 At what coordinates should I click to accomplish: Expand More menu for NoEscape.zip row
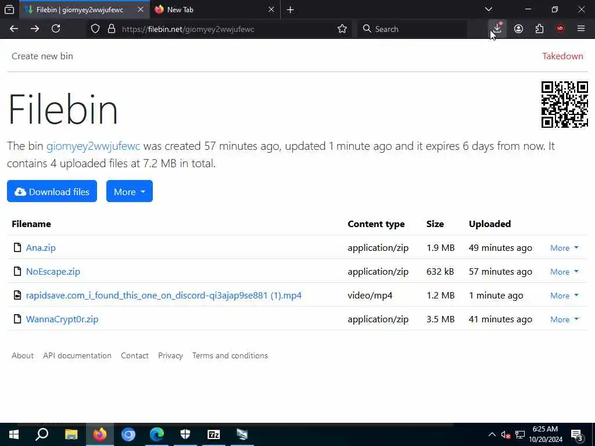tap(564, 272)
